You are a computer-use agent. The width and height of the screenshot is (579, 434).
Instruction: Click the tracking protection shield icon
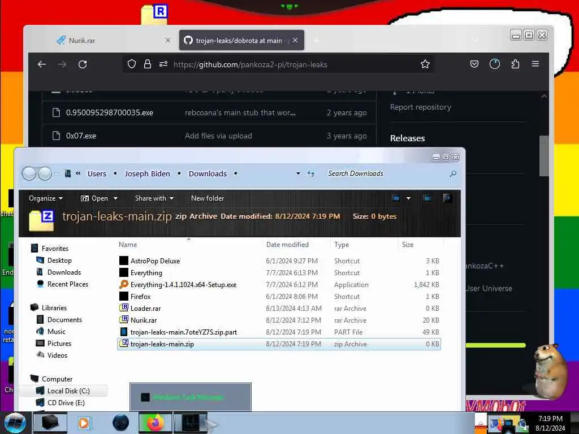(132, 64)
